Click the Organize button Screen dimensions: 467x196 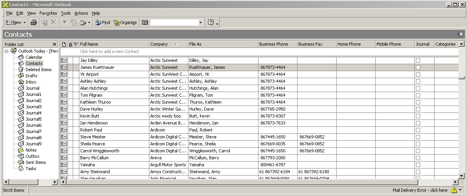coord(125,22)
